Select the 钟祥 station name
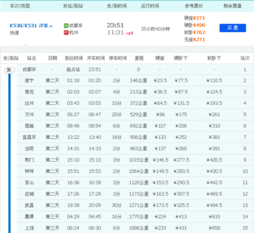This screenshot has height=233, width=254. (29, 171)
